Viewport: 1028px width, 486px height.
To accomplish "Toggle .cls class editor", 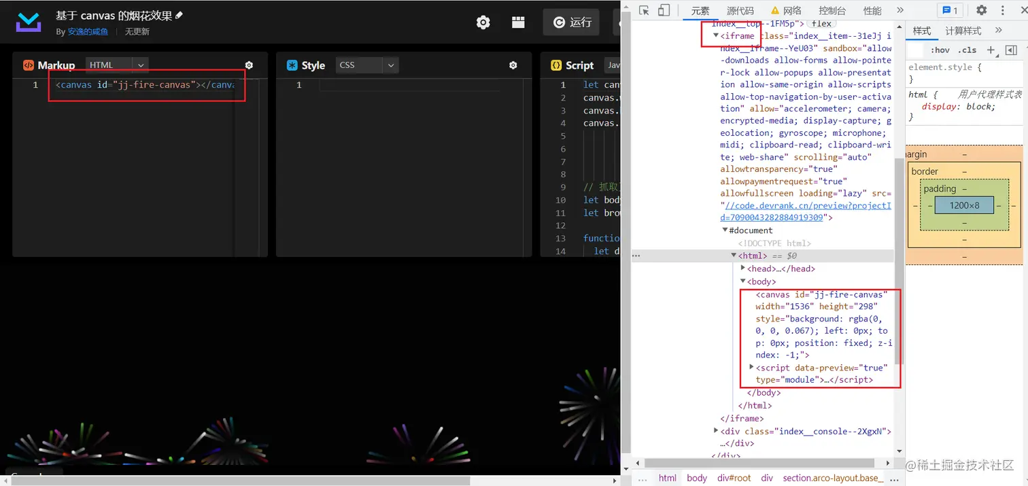I will pos(967,50).
